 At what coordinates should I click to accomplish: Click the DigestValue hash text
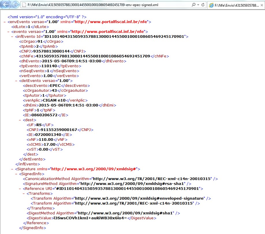[x=90, y=218]
